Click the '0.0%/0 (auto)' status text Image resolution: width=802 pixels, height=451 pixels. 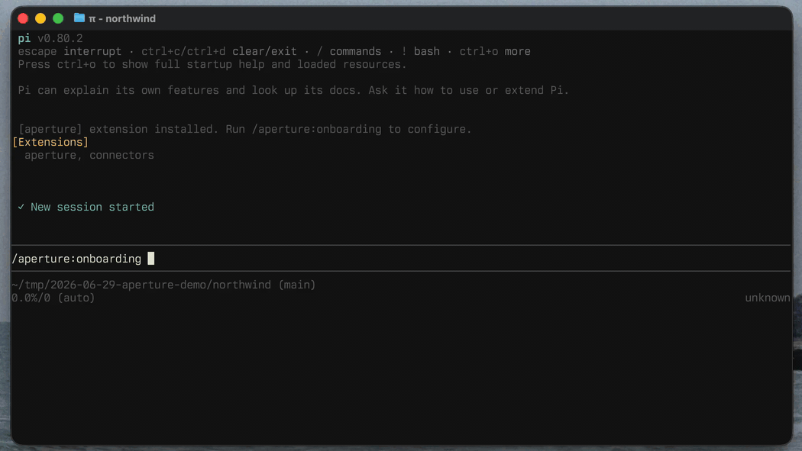click(53, 298)
